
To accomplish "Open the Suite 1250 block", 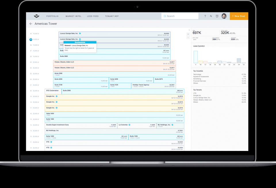I will 156,137.
